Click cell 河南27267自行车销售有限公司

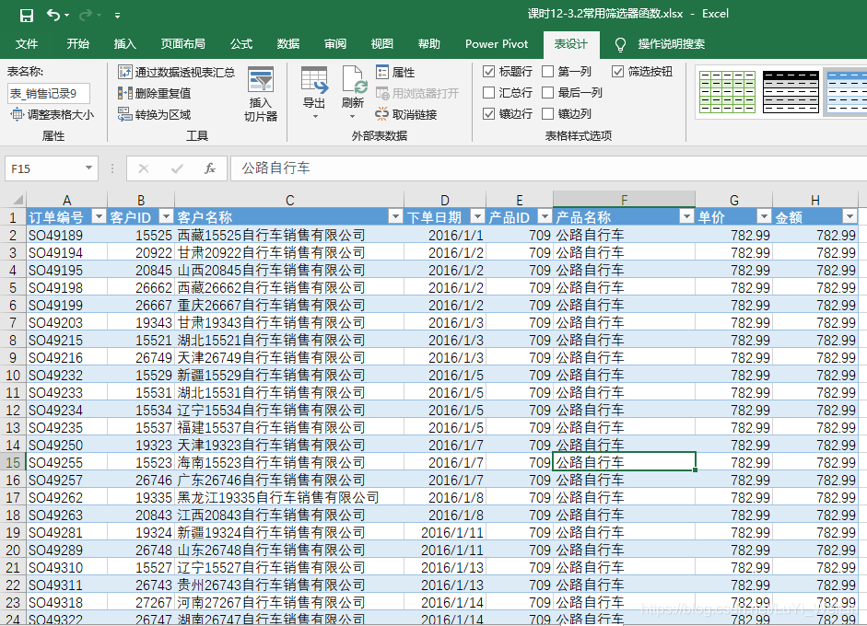tap(289, 603)
